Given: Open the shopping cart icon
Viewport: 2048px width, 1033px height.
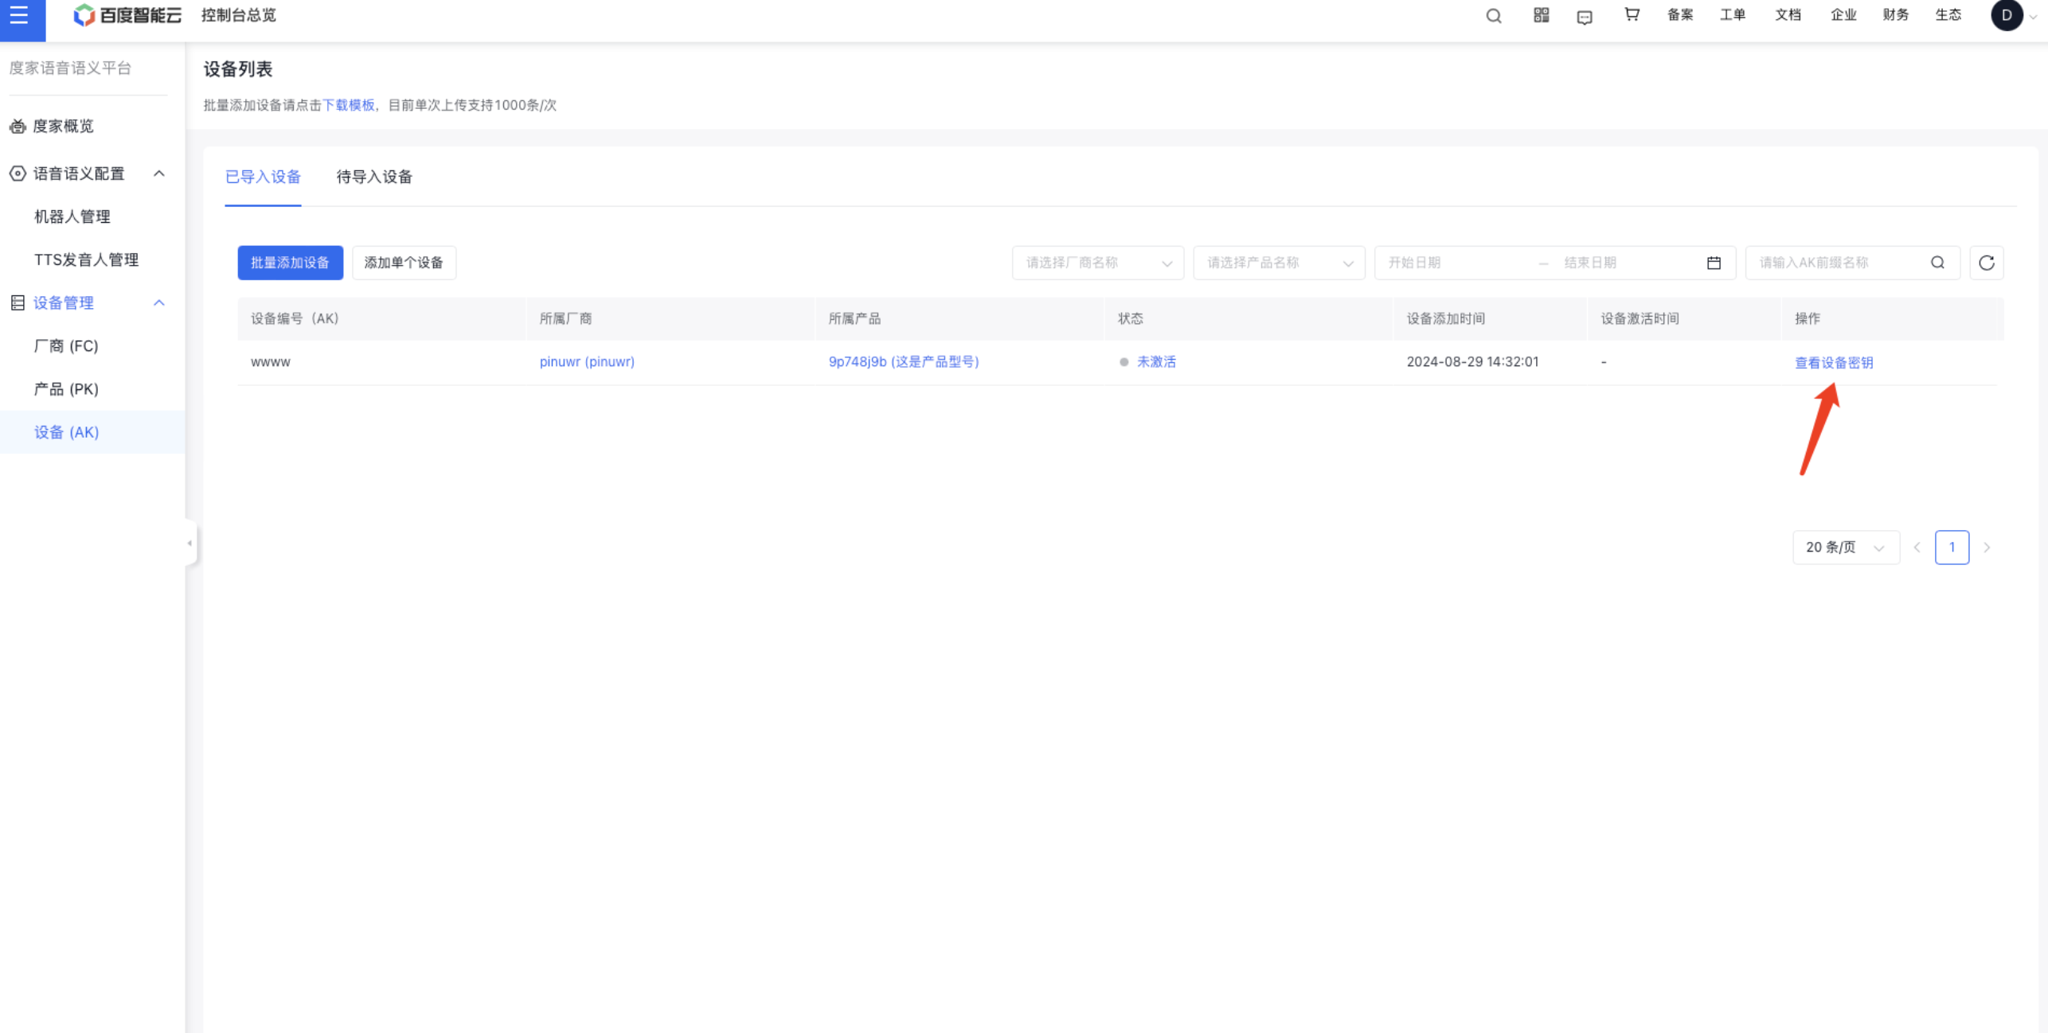Looking at the screenshot, I should [x=1632, y=14].
